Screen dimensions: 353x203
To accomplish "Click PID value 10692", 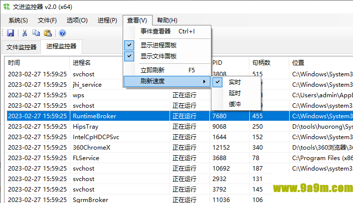I will pos(221,168).
